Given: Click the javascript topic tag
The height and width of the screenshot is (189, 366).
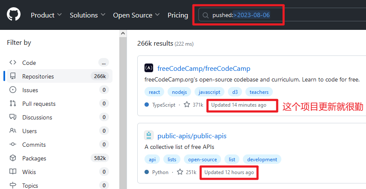Looking at the screenshot, I should click(x=210, y=92).
